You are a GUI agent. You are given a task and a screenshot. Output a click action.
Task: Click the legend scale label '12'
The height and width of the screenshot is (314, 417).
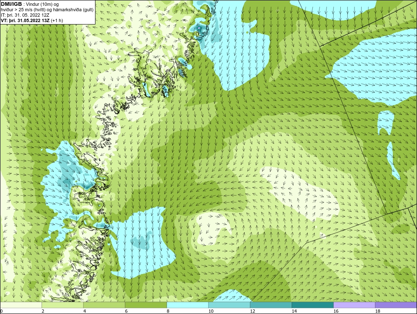[x=252, y=311]
